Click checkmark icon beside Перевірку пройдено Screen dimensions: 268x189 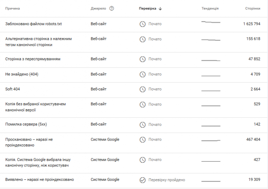coord(143,180)
